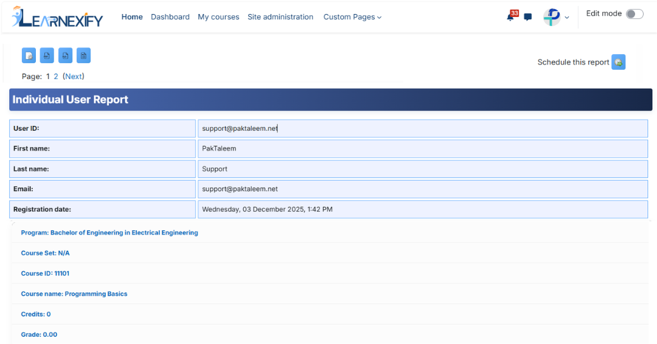The height and width of the screenshot is (344, 657).
Task: Click the report settings file icon
Action: pyautogui.click(x=29, y=56)
